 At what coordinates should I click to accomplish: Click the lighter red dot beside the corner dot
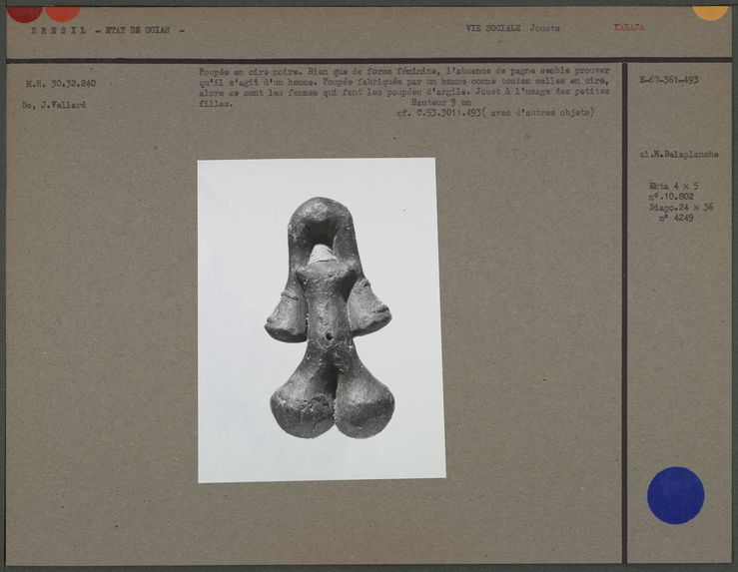pos(62,12)
